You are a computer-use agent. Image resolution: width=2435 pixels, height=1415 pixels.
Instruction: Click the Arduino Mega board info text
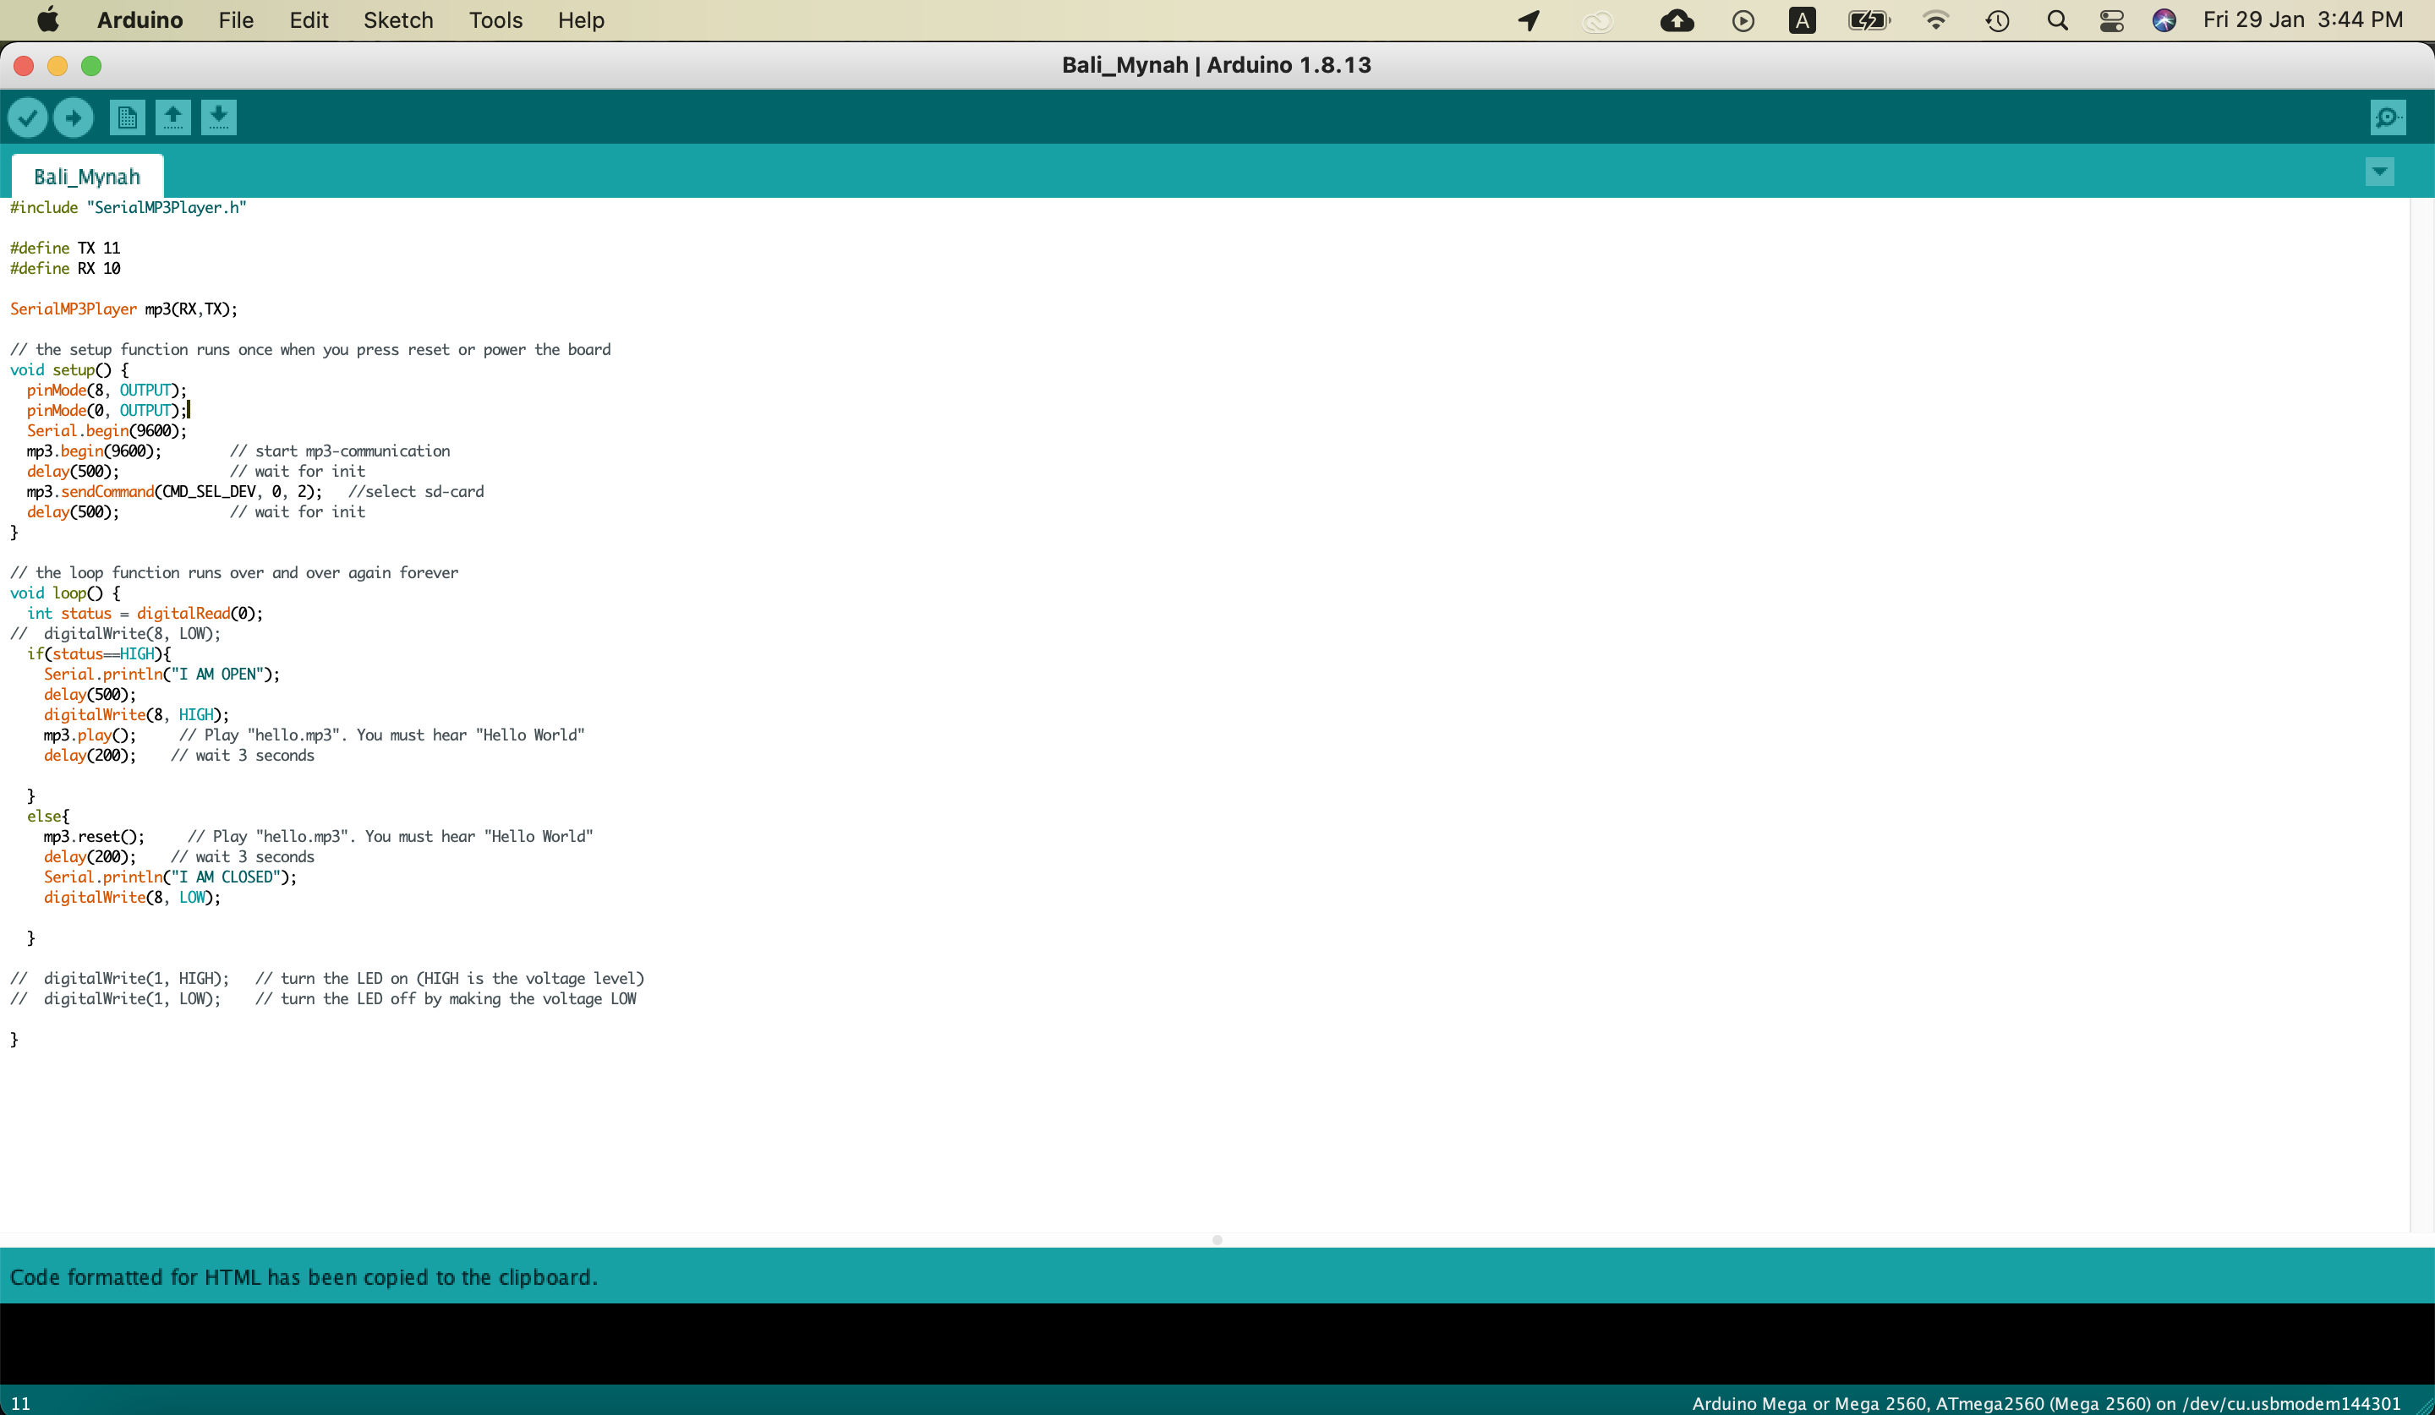(2045, 1403)
